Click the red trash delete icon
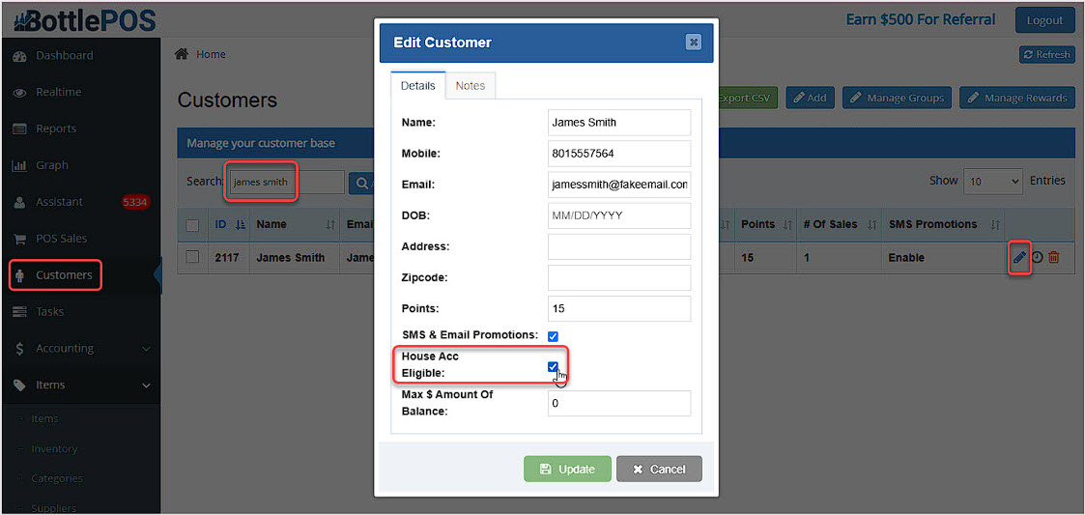 tap(1054, 257)
